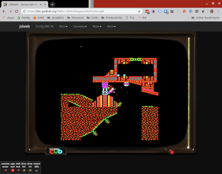Close the JSBeeb browser tab
Image resolution: width=222 pixels, height=174 pixels.
point(45,4)
